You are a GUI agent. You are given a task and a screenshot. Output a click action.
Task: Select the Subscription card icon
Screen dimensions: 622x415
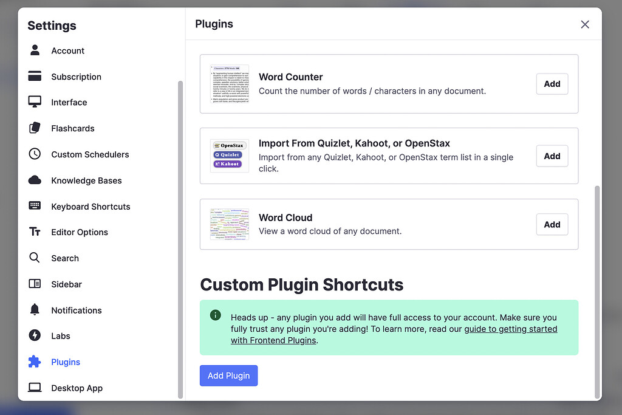point(35,77)
